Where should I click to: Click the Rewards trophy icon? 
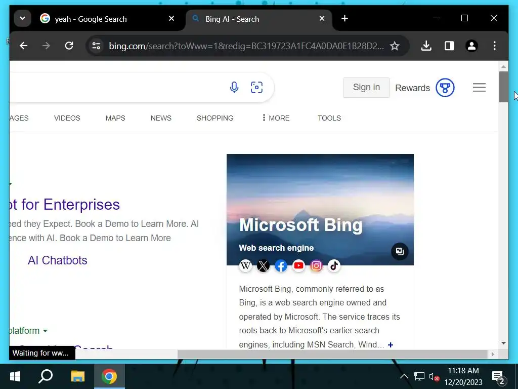point(445,88)
